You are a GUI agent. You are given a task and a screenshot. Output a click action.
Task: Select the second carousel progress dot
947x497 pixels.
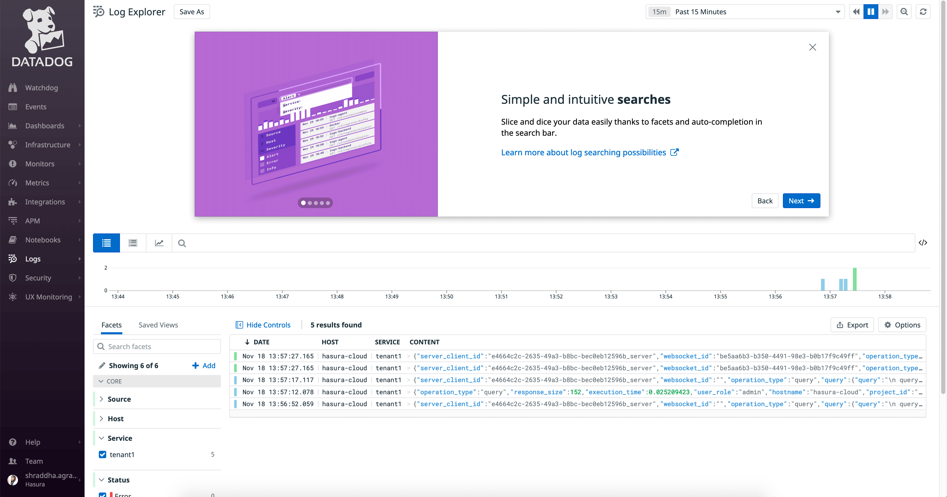[309, 203]
